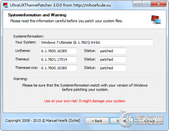The height and width of the screenshot is (131, 169).
Task: Click the 'Uxtheme:' label
Action: click(x=23, y=51)
